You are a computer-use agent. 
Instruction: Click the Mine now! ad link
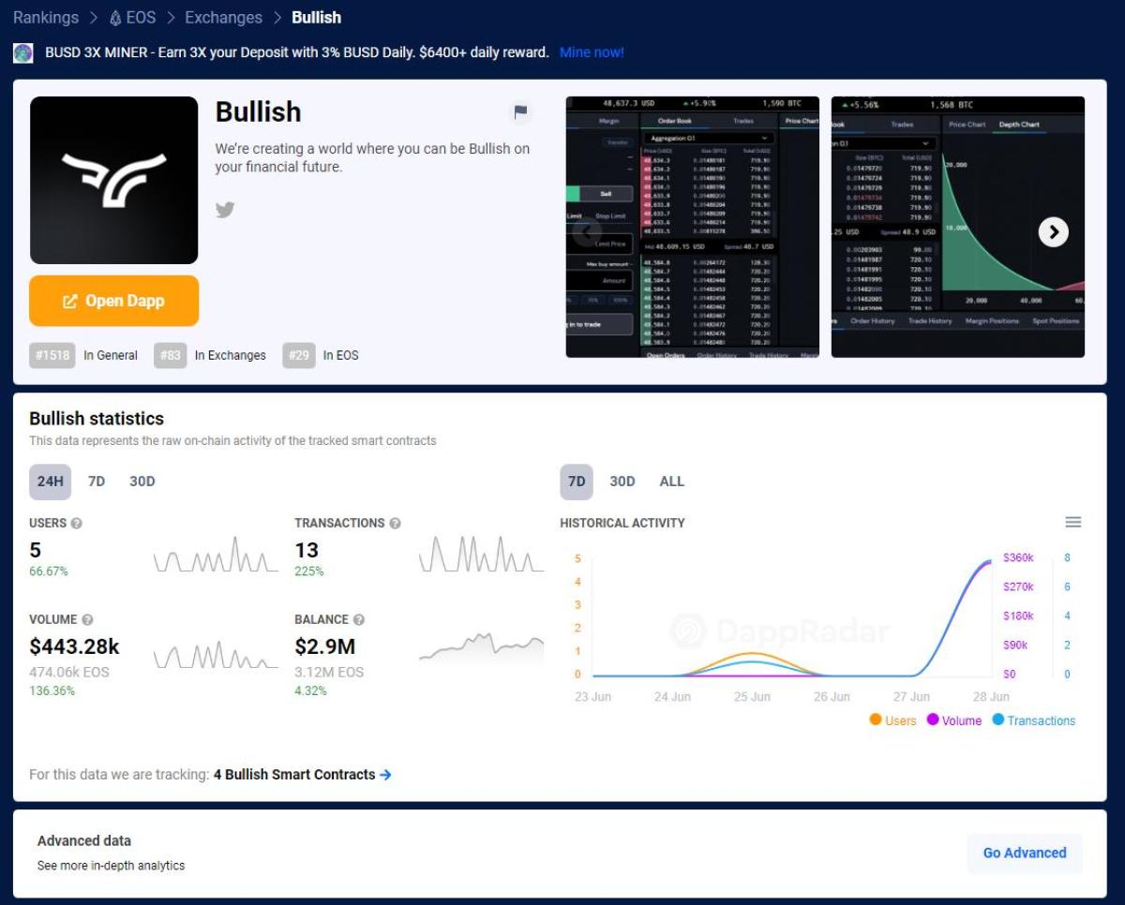point(592,52)
